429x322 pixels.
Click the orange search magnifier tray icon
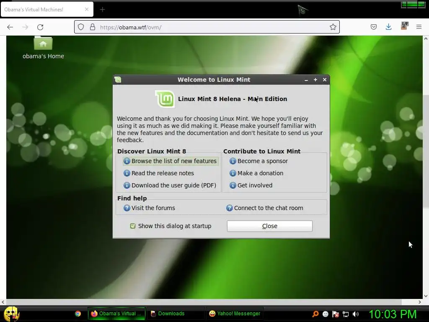point(315,314)
